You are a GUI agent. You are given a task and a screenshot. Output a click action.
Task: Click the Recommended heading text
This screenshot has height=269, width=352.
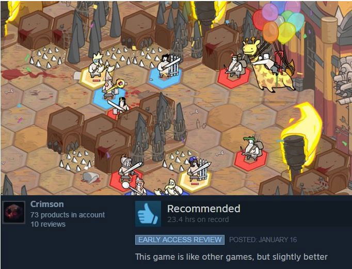click(x=203, y=209)
